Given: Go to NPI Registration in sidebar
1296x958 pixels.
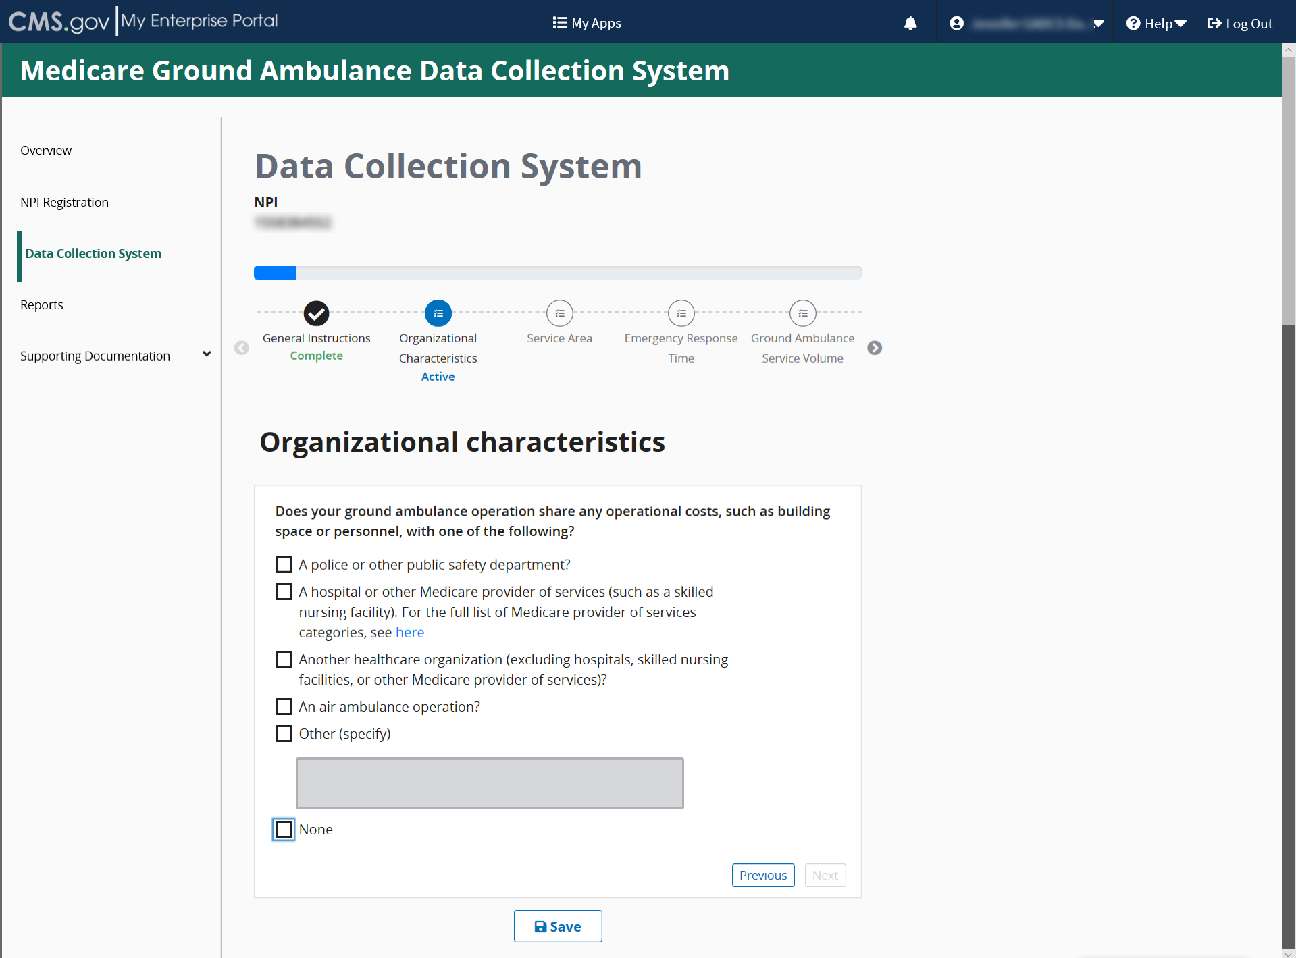Looking at the screenshot, I should [64, 202].
